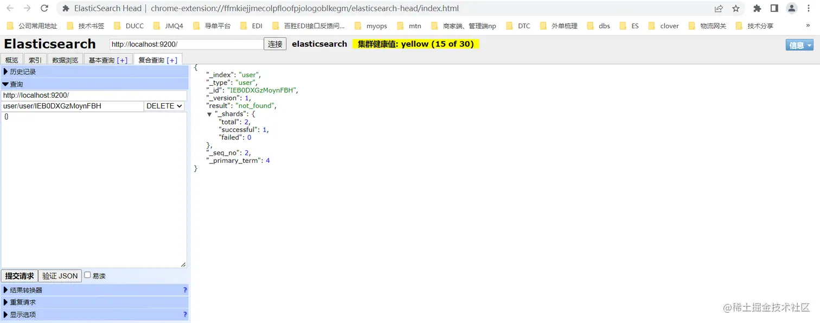Screen dimensions: 820x323
Task: Expand the 结果转换器 section
Action: point(94,290)
